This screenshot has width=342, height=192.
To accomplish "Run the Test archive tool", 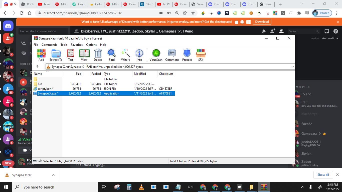I will tap(71, 55).
